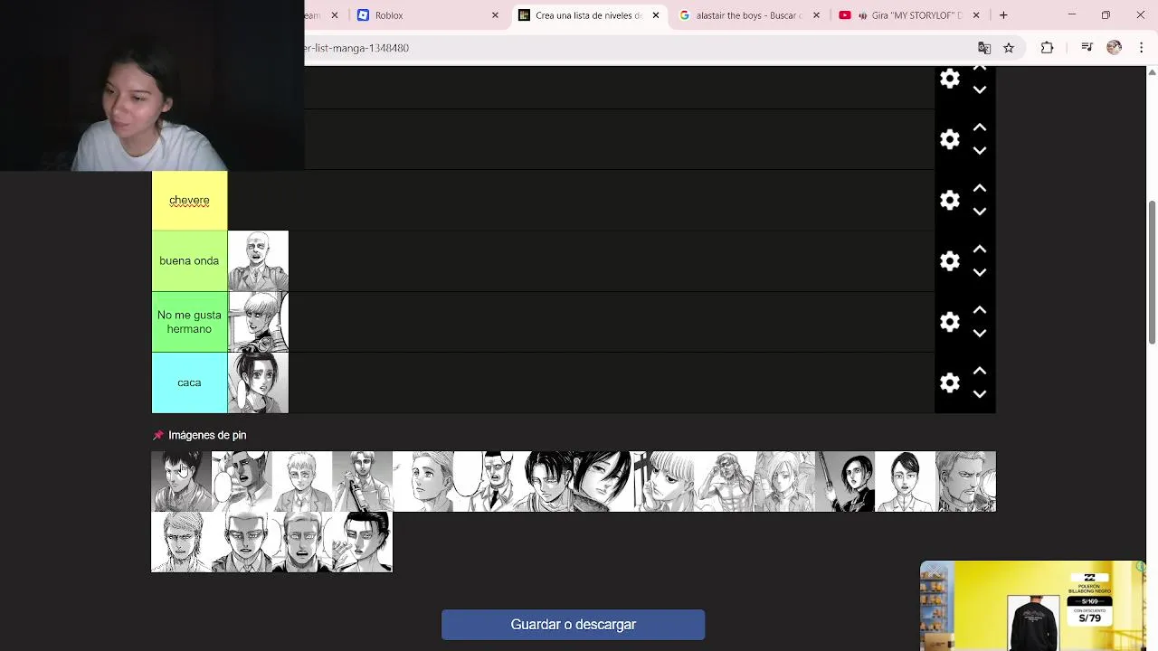Image resolution: width=1158 pixels, height=651 pixels.
Task: Click the Guardar o descargar button
Action: click(x=573, y=625)
